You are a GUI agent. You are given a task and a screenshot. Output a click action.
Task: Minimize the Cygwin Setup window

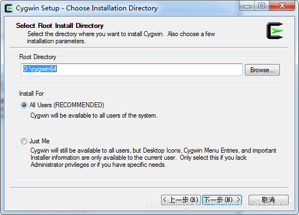[x=247, y=6]
